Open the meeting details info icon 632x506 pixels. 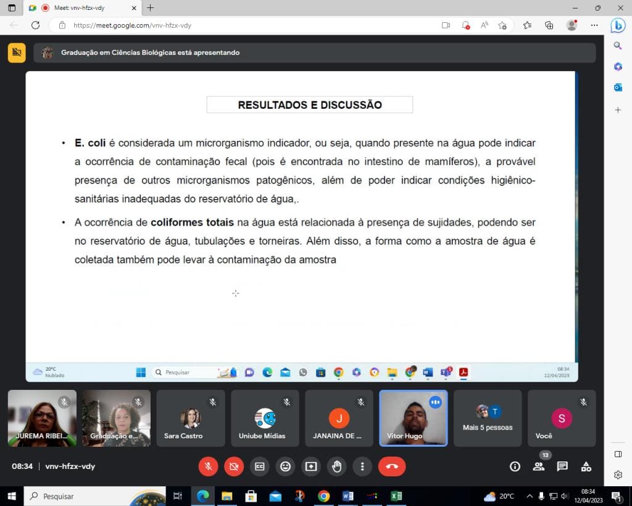click(515, 467)
